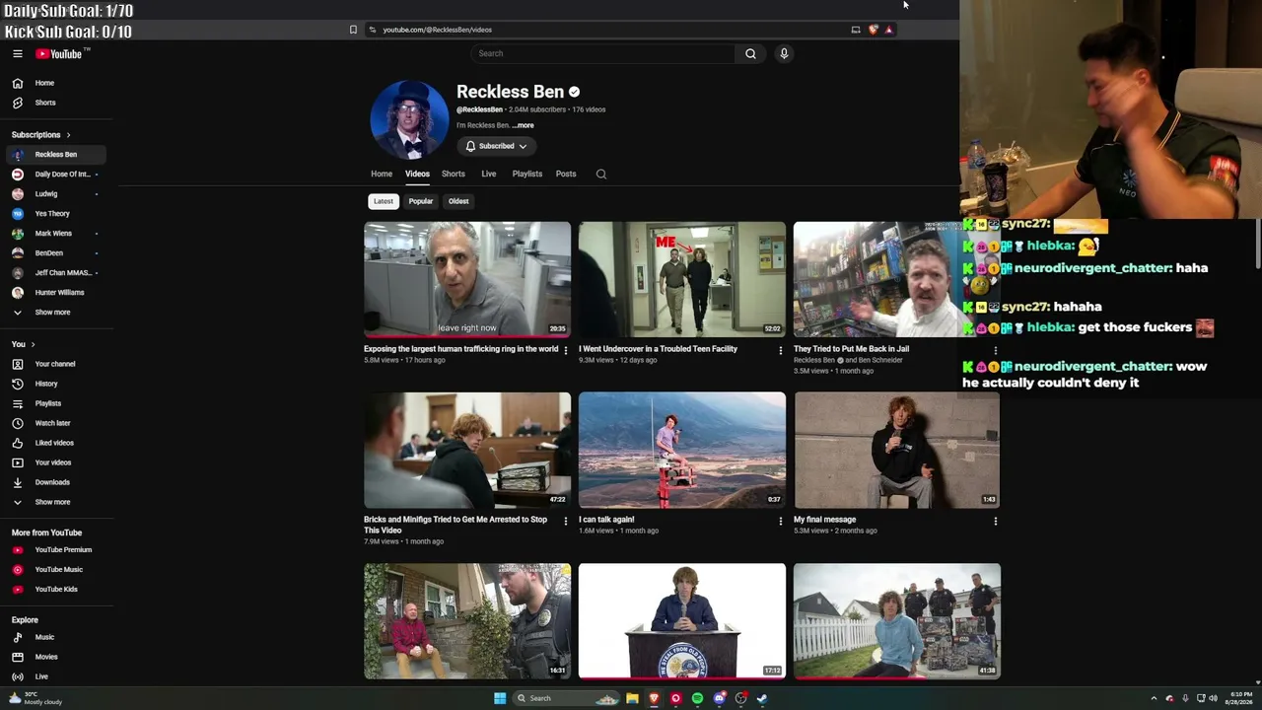Click the browser address bar URL

point(437,30)
